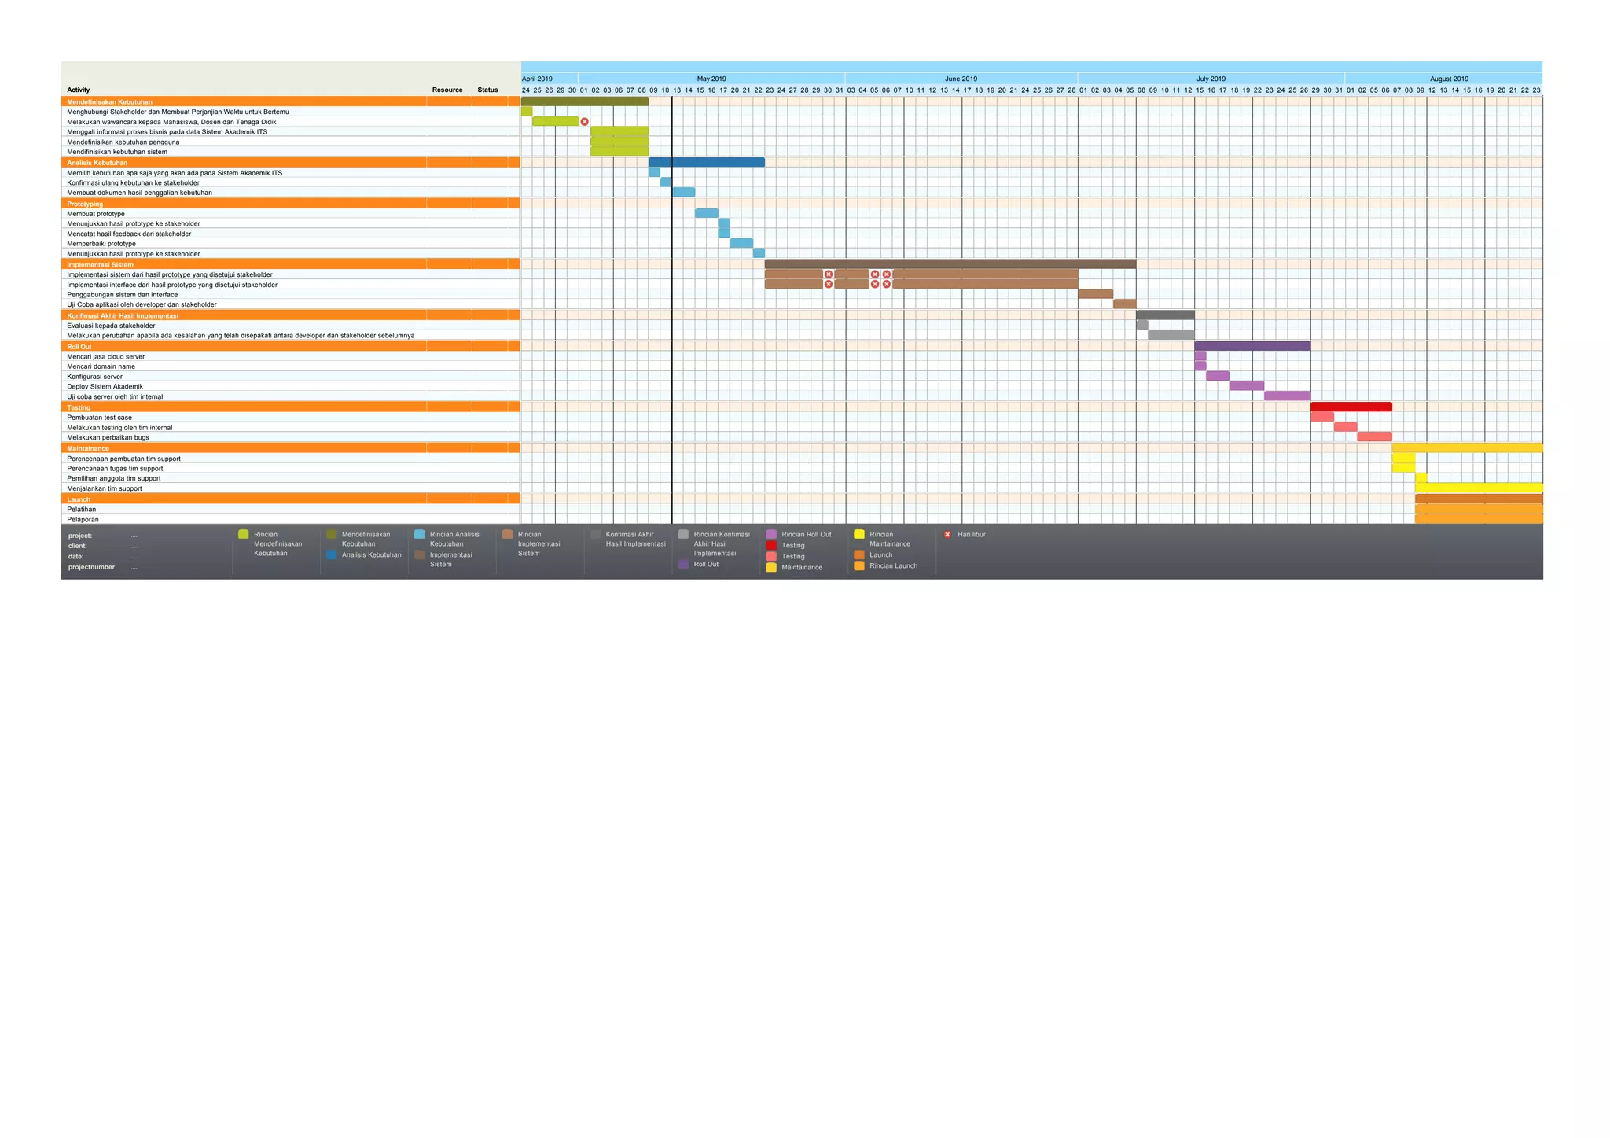Select the Implementasi Sistem group header
The width and height of the screenshot is (1610, 1138).
100,265
